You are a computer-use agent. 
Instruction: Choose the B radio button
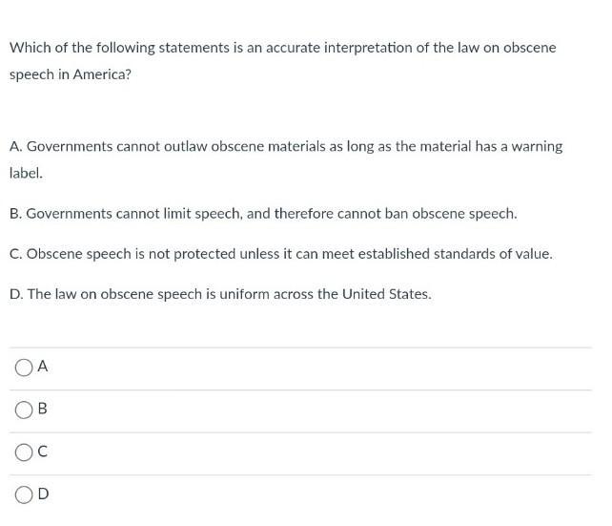click(x=24, y=410)
